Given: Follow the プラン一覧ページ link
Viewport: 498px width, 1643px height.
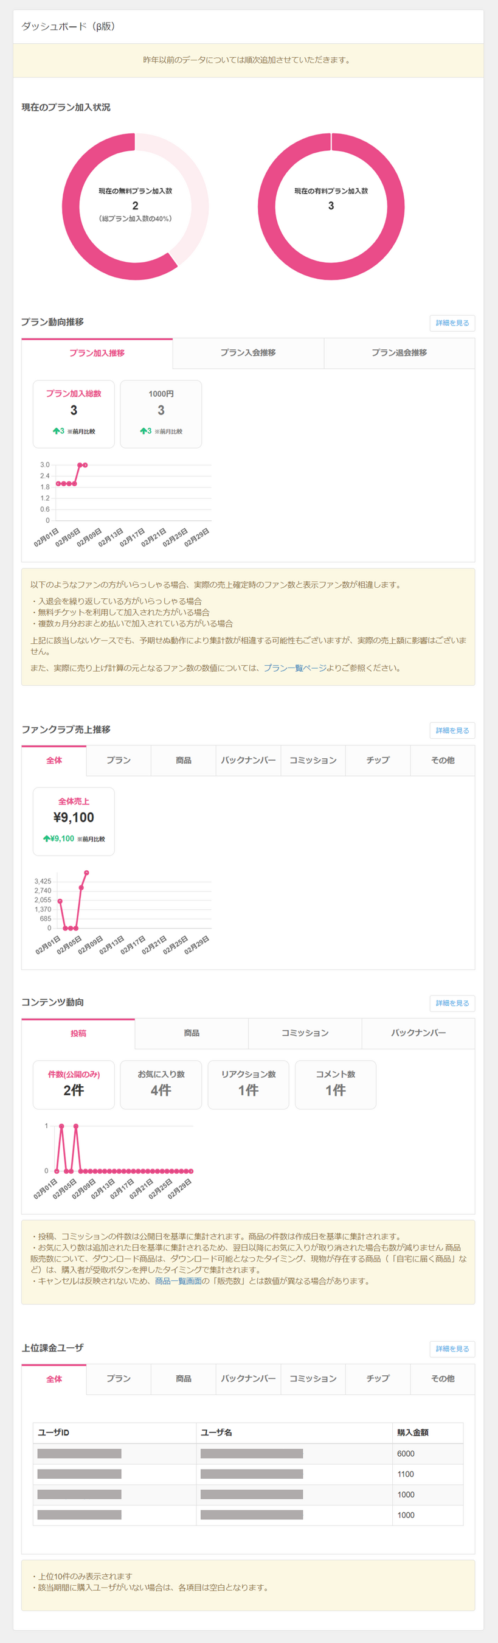Looking at the screenshot, I should 294,668.
